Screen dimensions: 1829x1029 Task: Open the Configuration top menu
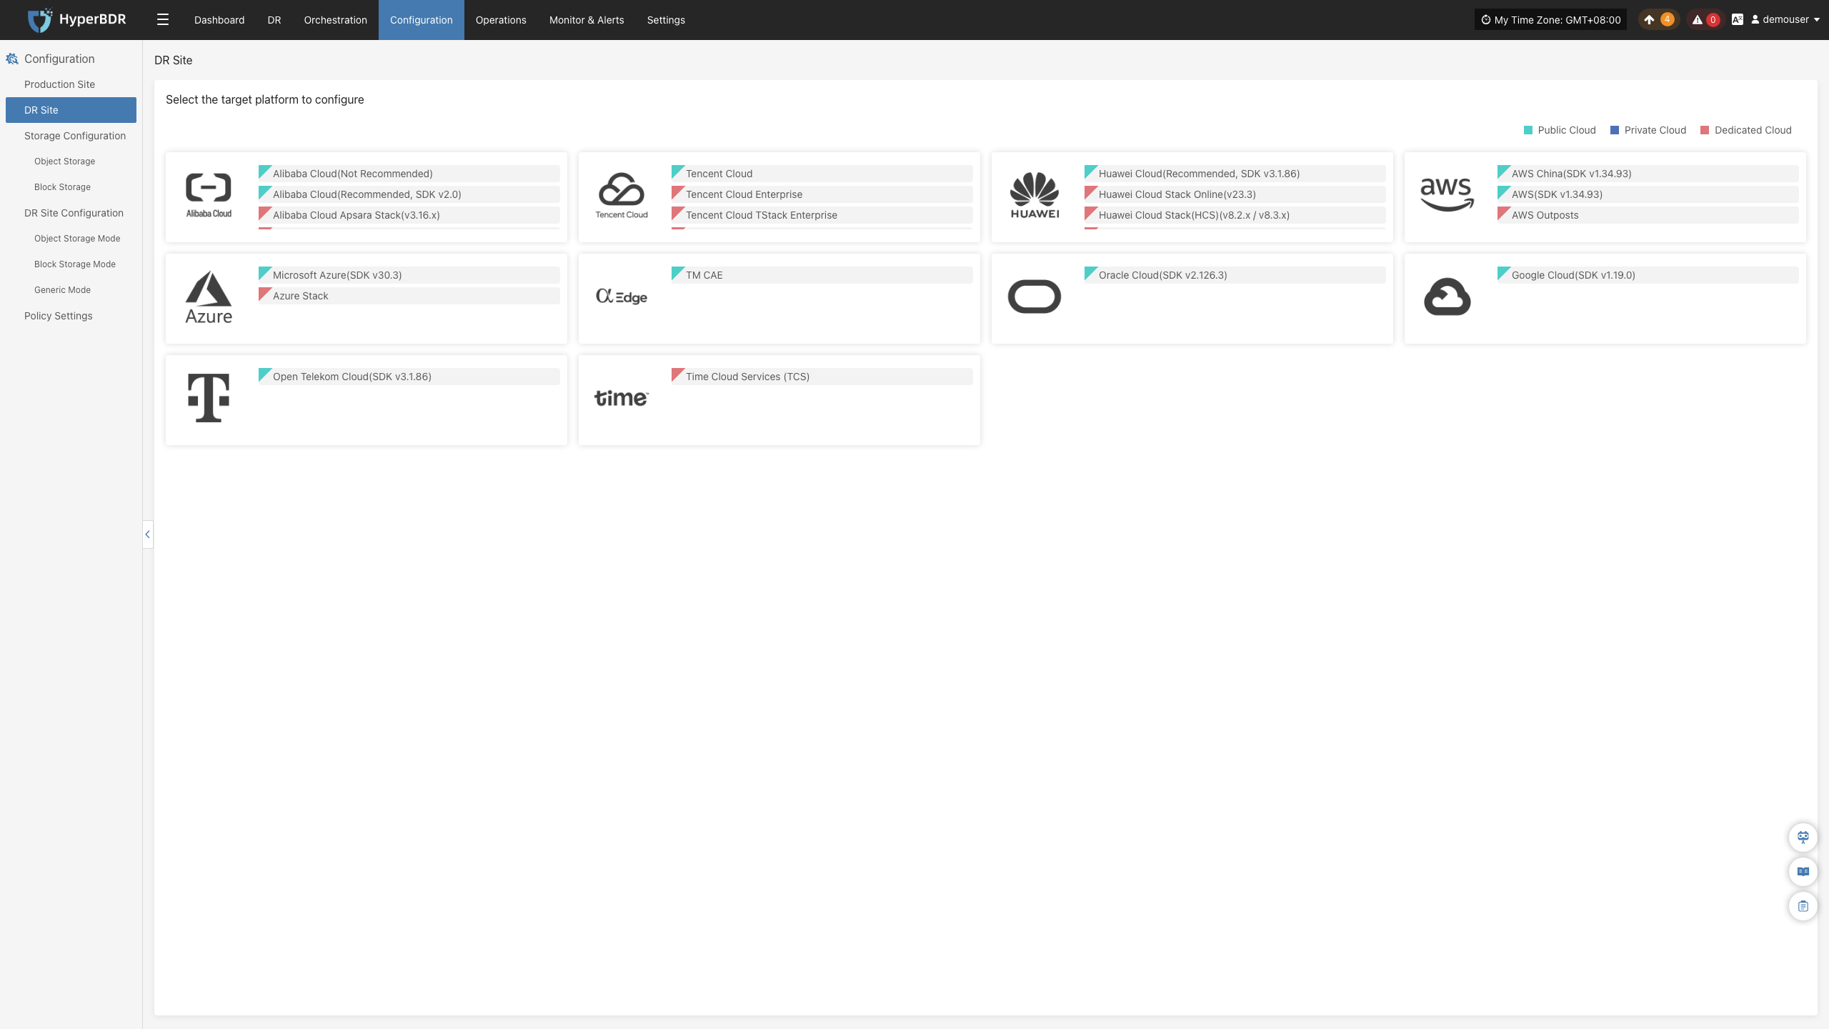click(x=422, y=20)
